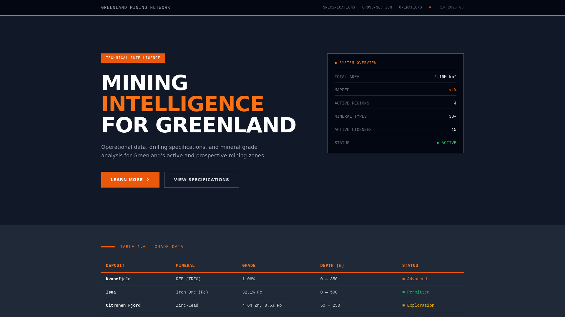Click the Status column header
The width and height of the screenshot is (565, 317).
(410, 266)
